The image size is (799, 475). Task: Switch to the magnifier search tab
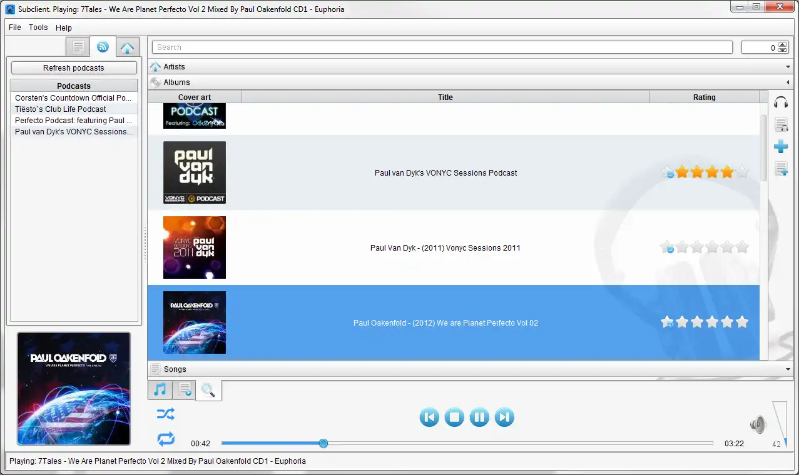click(x=208, y=391)
